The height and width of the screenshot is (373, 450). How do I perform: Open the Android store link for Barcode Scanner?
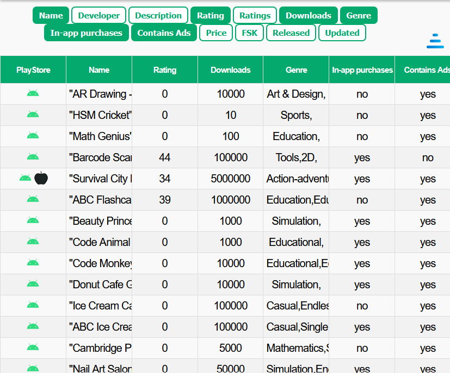(33, 157)
